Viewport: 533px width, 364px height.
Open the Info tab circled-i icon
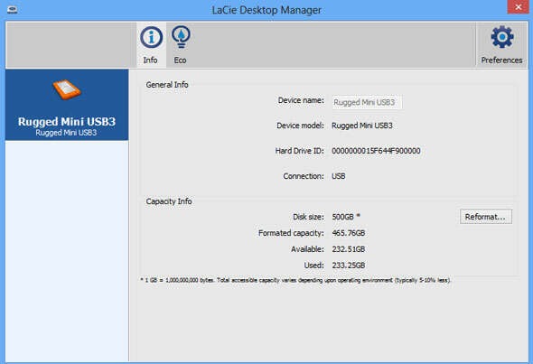[x=151, y=37]
